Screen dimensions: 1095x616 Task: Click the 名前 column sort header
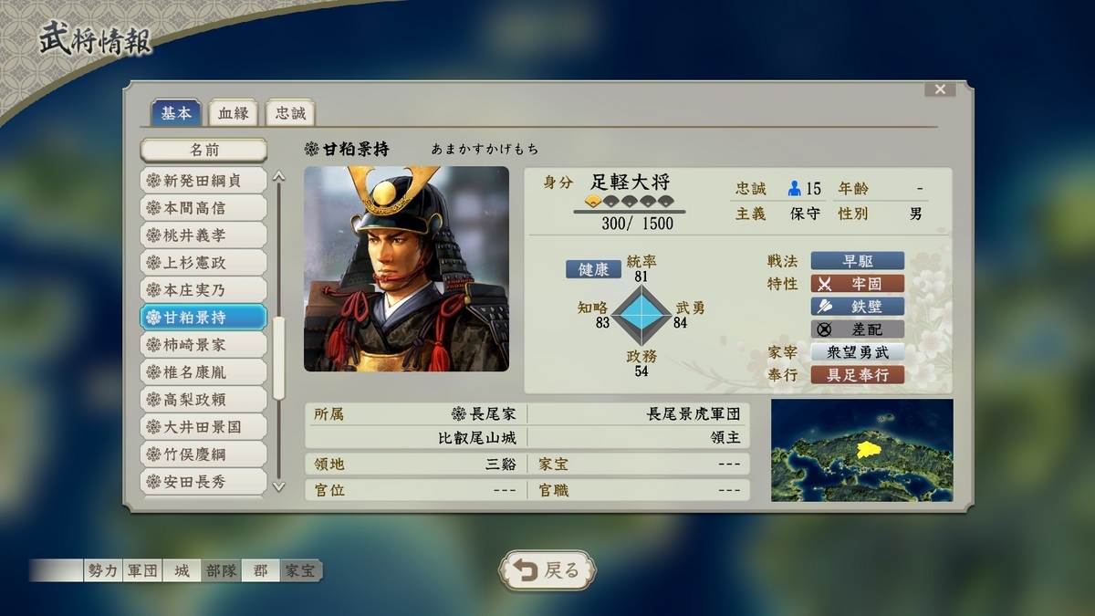(x=203, y=150)
